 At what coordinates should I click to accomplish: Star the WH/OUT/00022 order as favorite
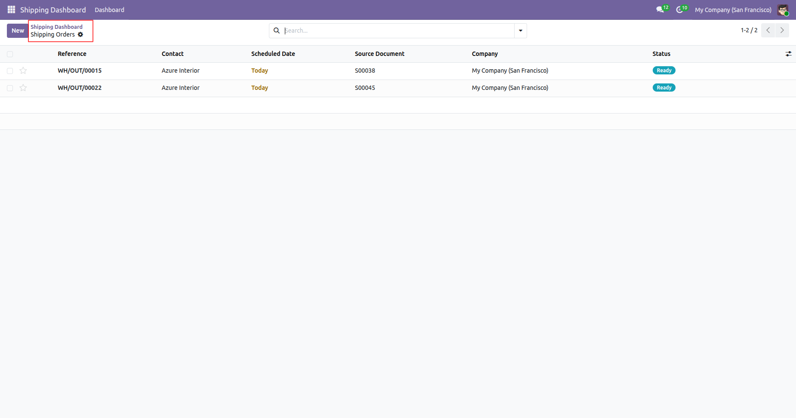click(x=23, y=88)
